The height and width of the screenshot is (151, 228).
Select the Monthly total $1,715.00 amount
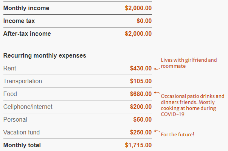pos(138,145)
